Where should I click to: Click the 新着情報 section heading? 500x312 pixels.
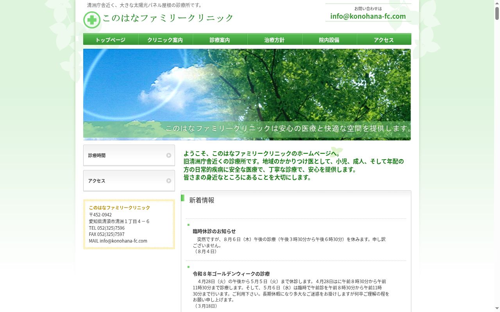(x=202, y=200)
